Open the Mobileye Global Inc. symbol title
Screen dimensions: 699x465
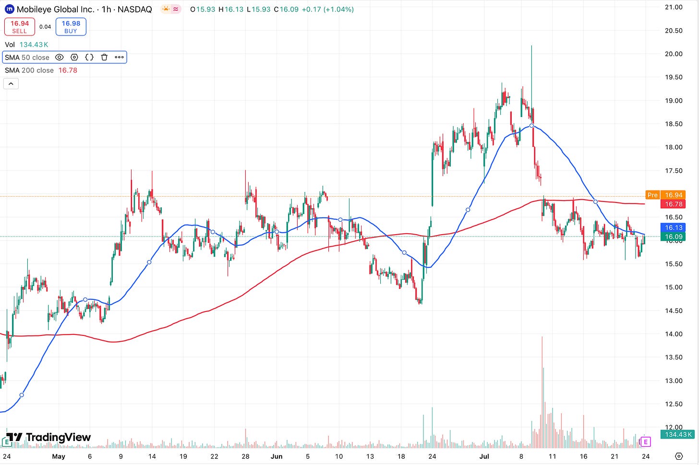84,9
